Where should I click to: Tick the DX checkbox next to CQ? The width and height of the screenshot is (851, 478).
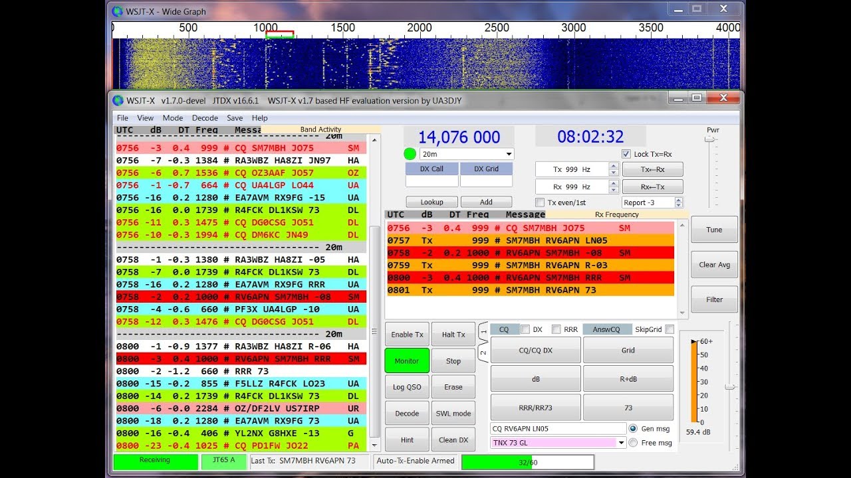coord(525,329)
